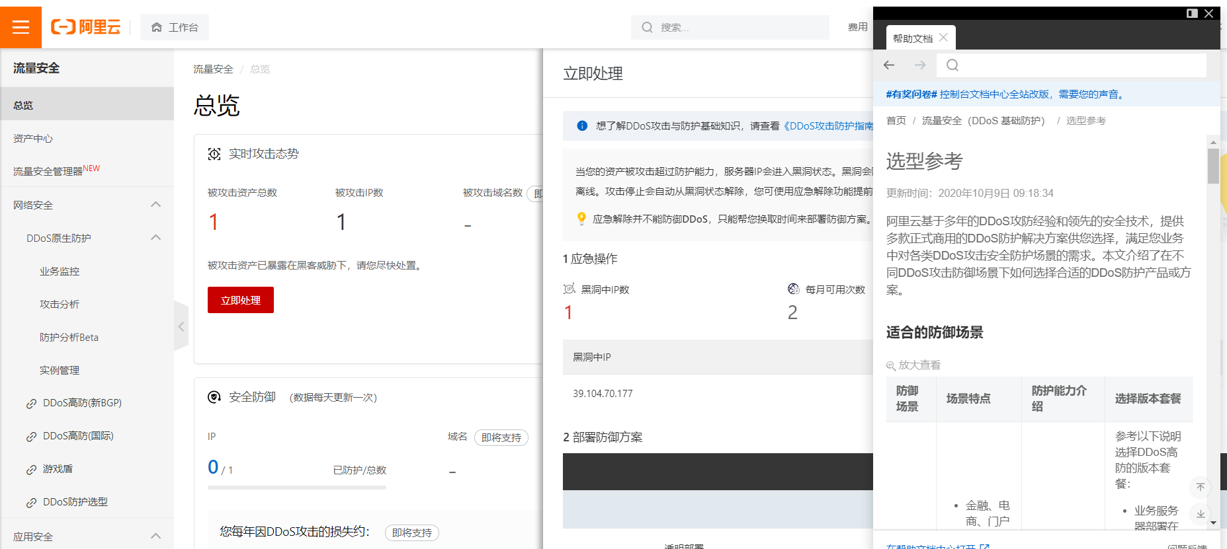This screenshot has height=549, width=1227.
Task: Collapse the sidebar with the arrow handle
Action: coord(181,326)
